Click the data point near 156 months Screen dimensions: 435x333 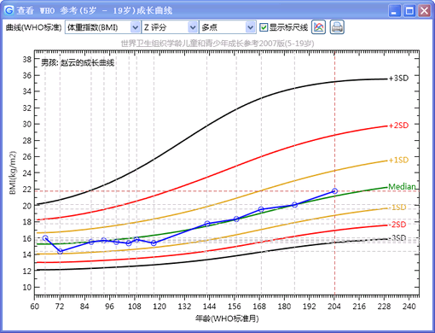pyautogui.click(x=236, y=219)
